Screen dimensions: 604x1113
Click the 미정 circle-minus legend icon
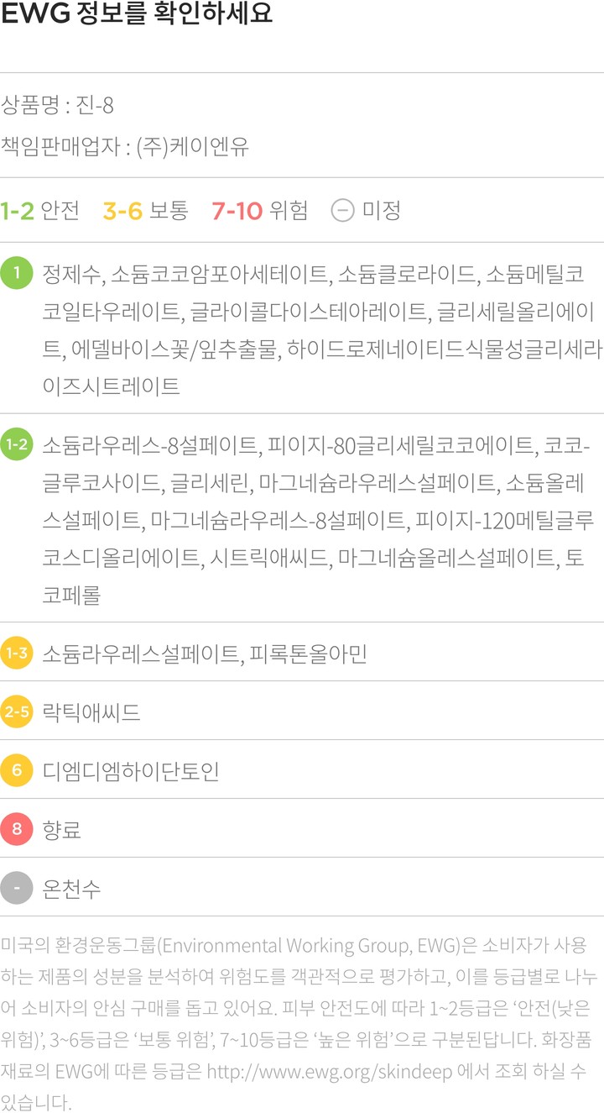click(342, 210)
